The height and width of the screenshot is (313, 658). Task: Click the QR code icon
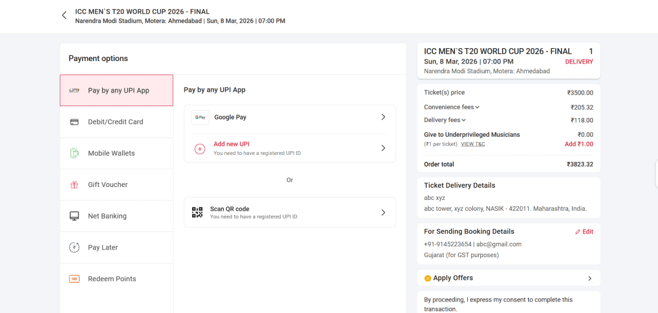tap(197, 213)
